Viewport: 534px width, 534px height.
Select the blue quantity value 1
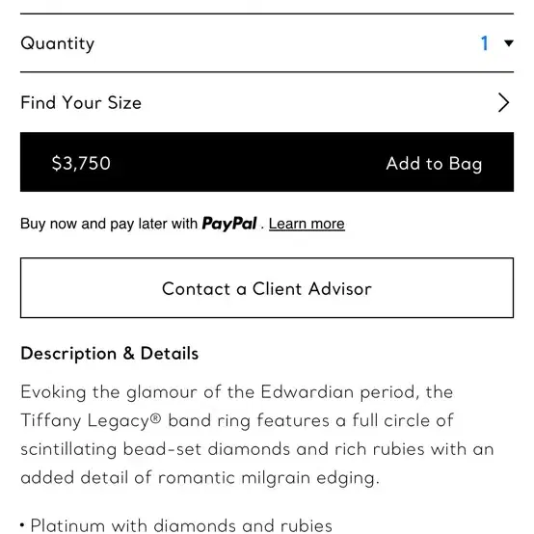(484, 43)
